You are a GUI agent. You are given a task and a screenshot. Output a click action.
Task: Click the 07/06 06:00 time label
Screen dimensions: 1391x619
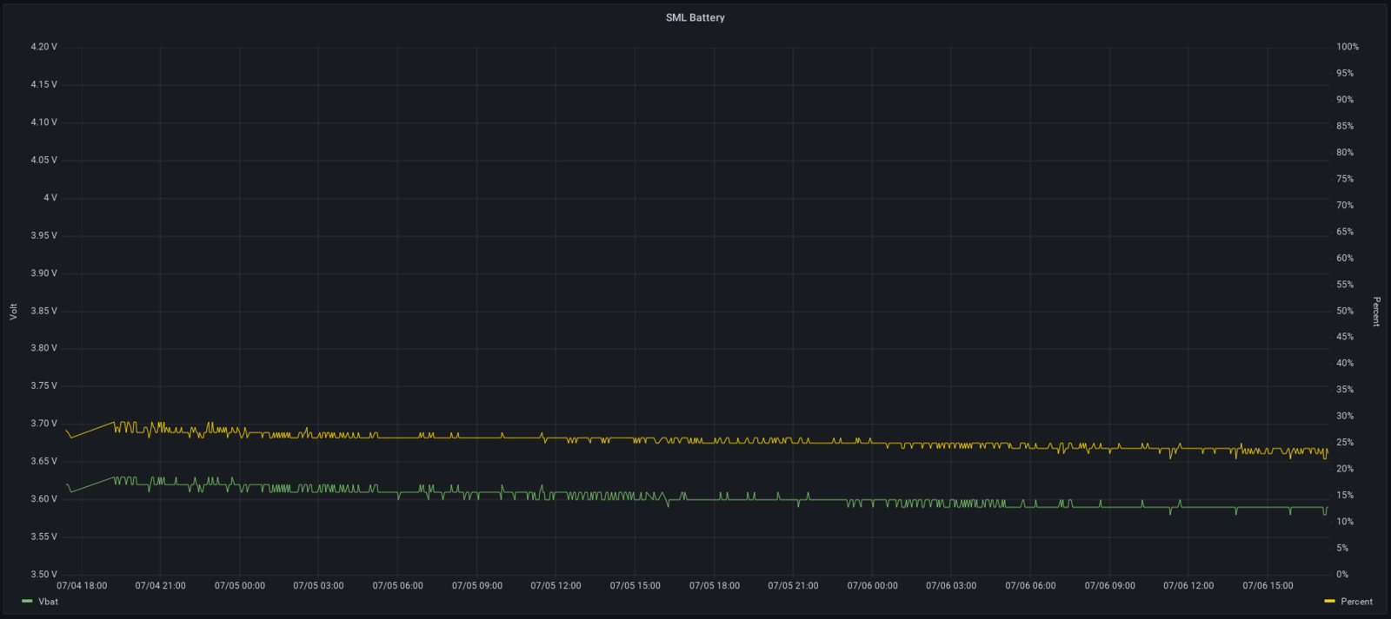(x=1031, y=586)
